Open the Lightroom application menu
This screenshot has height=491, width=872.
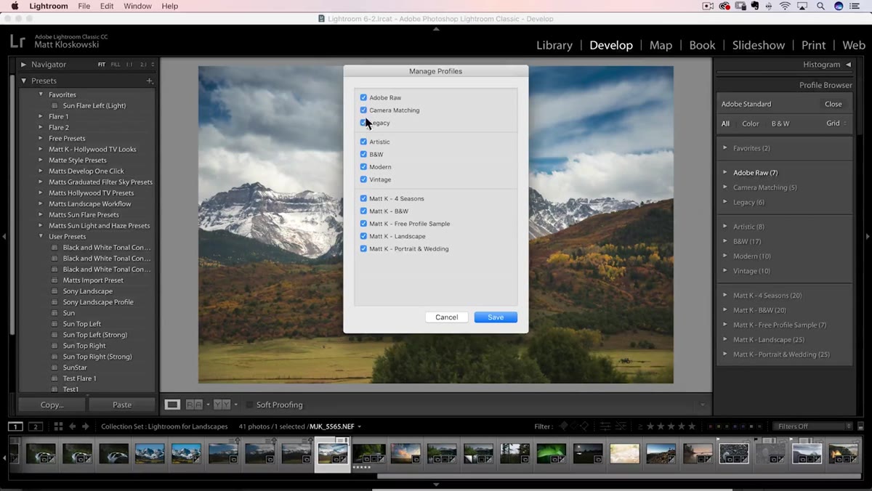49,6
